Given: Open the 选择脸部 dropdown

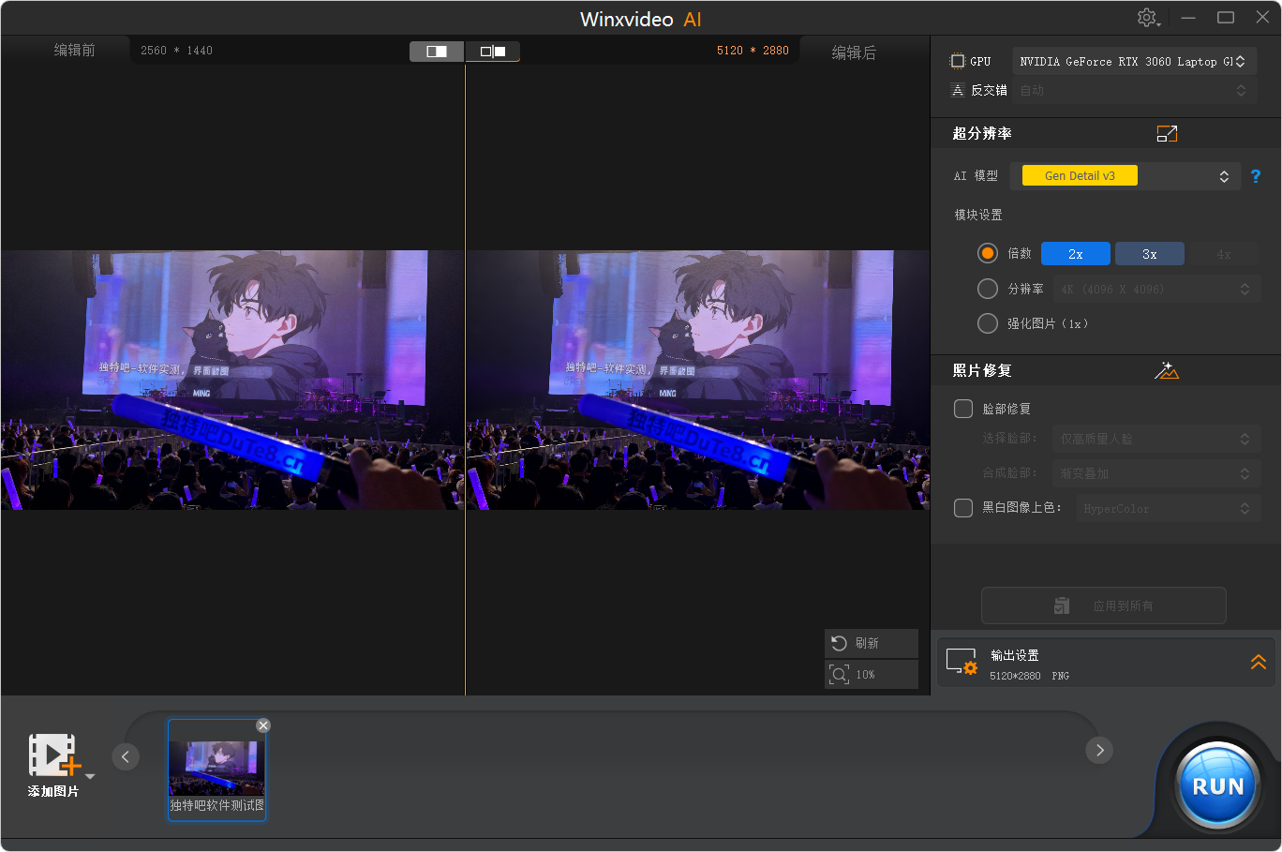Looking at the screenshot, I should [1156, 439].
